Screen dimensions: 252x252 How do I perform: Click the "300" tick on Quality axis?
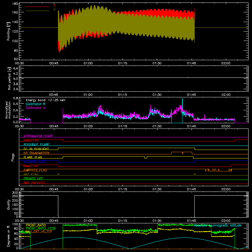(15, 193)
